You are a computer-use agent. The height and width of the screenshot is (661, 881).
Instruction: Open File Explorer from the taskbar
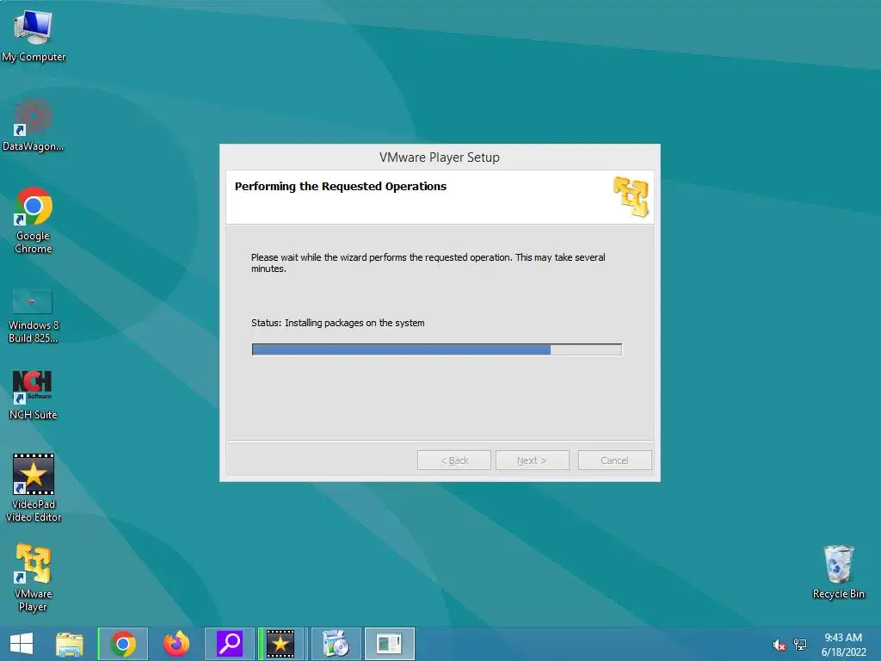(70, 644)
